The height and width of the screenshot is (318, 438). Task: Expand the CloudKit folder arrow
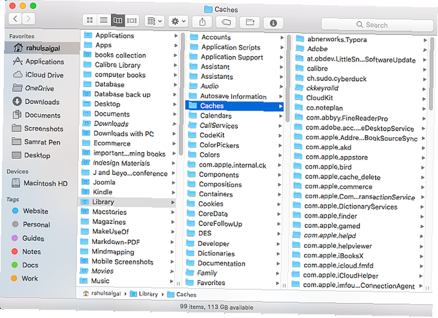click(x=424, y=99)
